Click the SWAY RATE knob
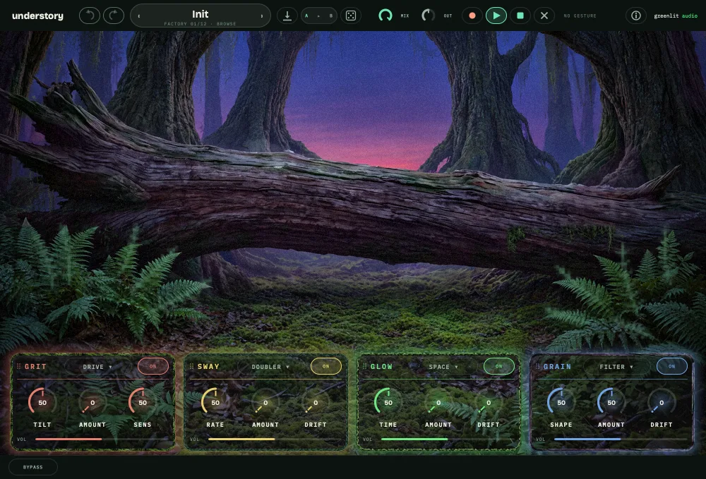Viewport: 706px width, 479px height. (x=215, y=401)
